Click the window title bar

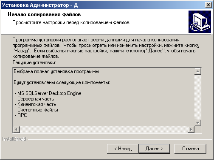point(103,5)
